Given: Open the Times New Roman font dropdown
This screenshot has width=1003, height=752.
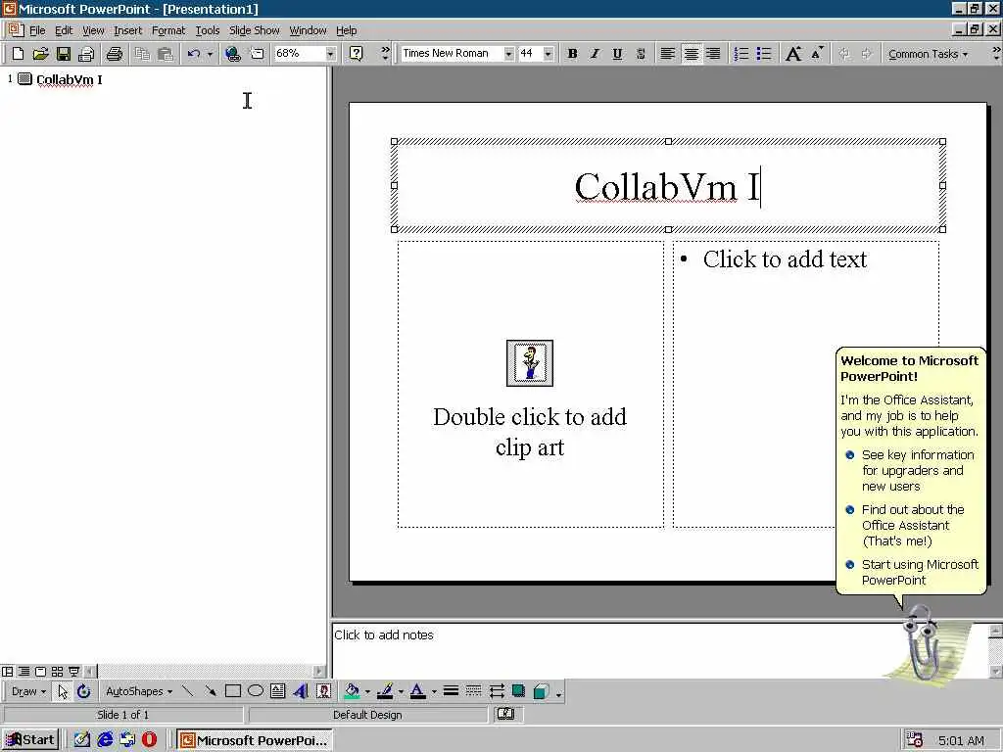Looking at the screenshot, I should pyautogui.click(x=508, y=54).
